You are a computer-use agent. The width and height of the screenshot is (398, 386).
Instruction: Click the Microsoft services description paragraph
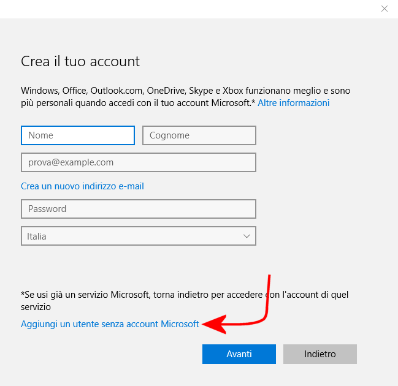pyautogui.click(x=184, y=97)
